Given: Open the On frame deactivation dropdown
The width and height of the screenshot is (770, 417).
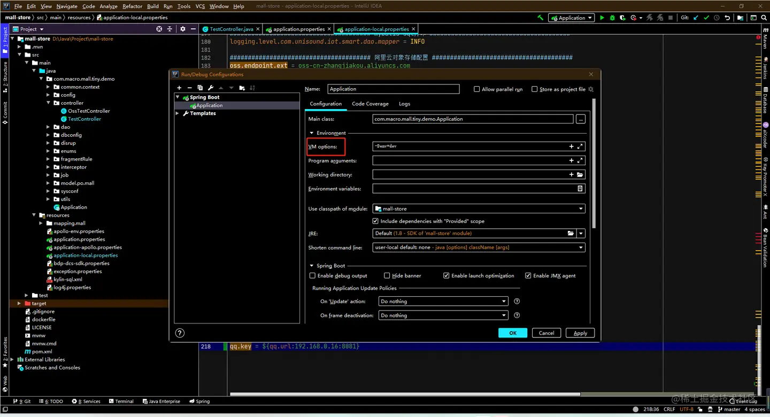Looking at the screenshot, I should 443,315.
